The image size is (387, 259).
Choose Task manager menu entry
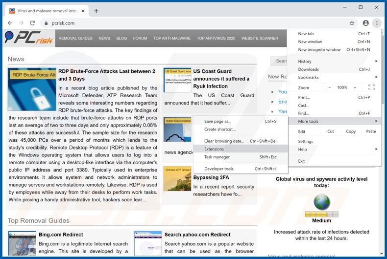tap(217, 157)
